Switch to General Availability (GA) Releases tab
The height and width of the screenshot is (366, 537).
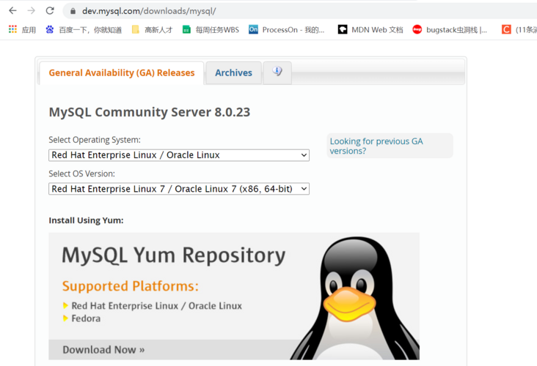(x=122, y=72)
